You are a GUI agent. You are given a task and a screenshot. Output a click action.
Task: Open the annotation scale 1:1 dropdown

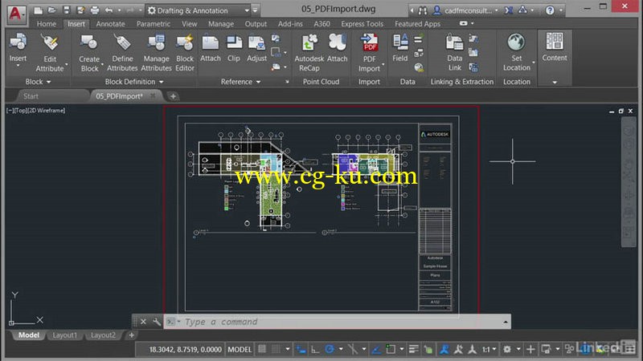click(x=489, y=349)
